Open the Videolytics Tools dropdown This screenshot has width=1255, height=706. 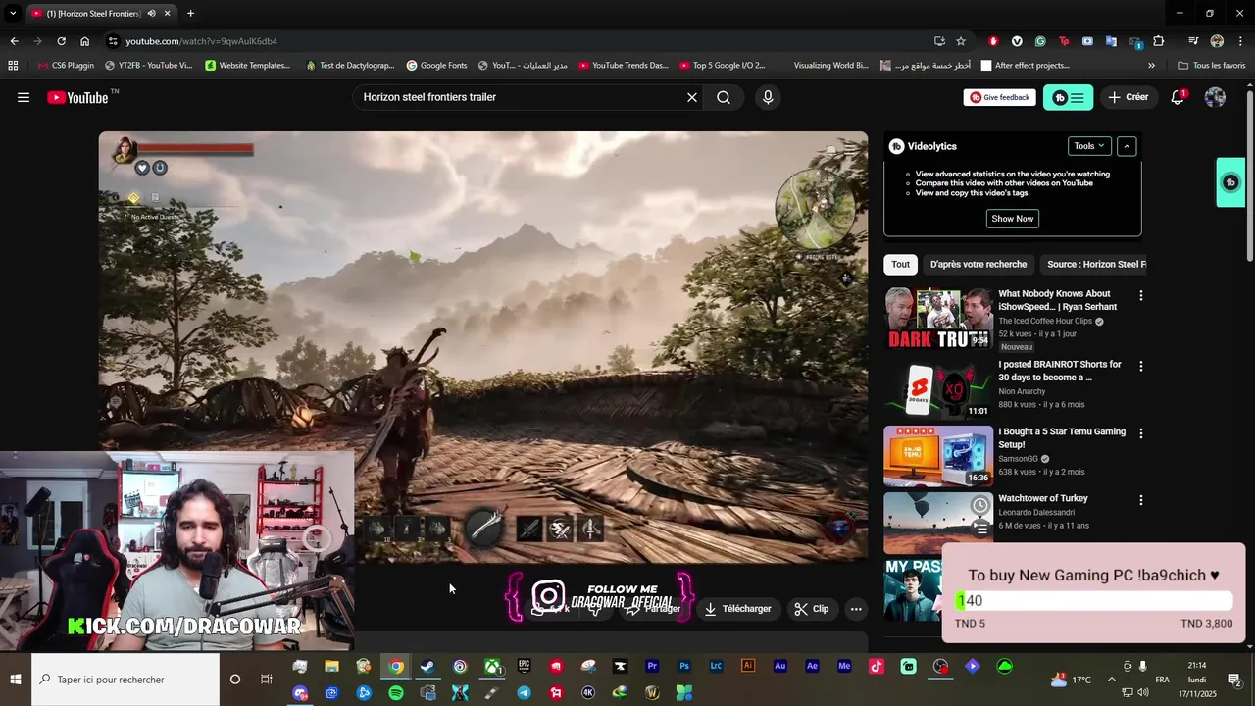pos(1089,146)
